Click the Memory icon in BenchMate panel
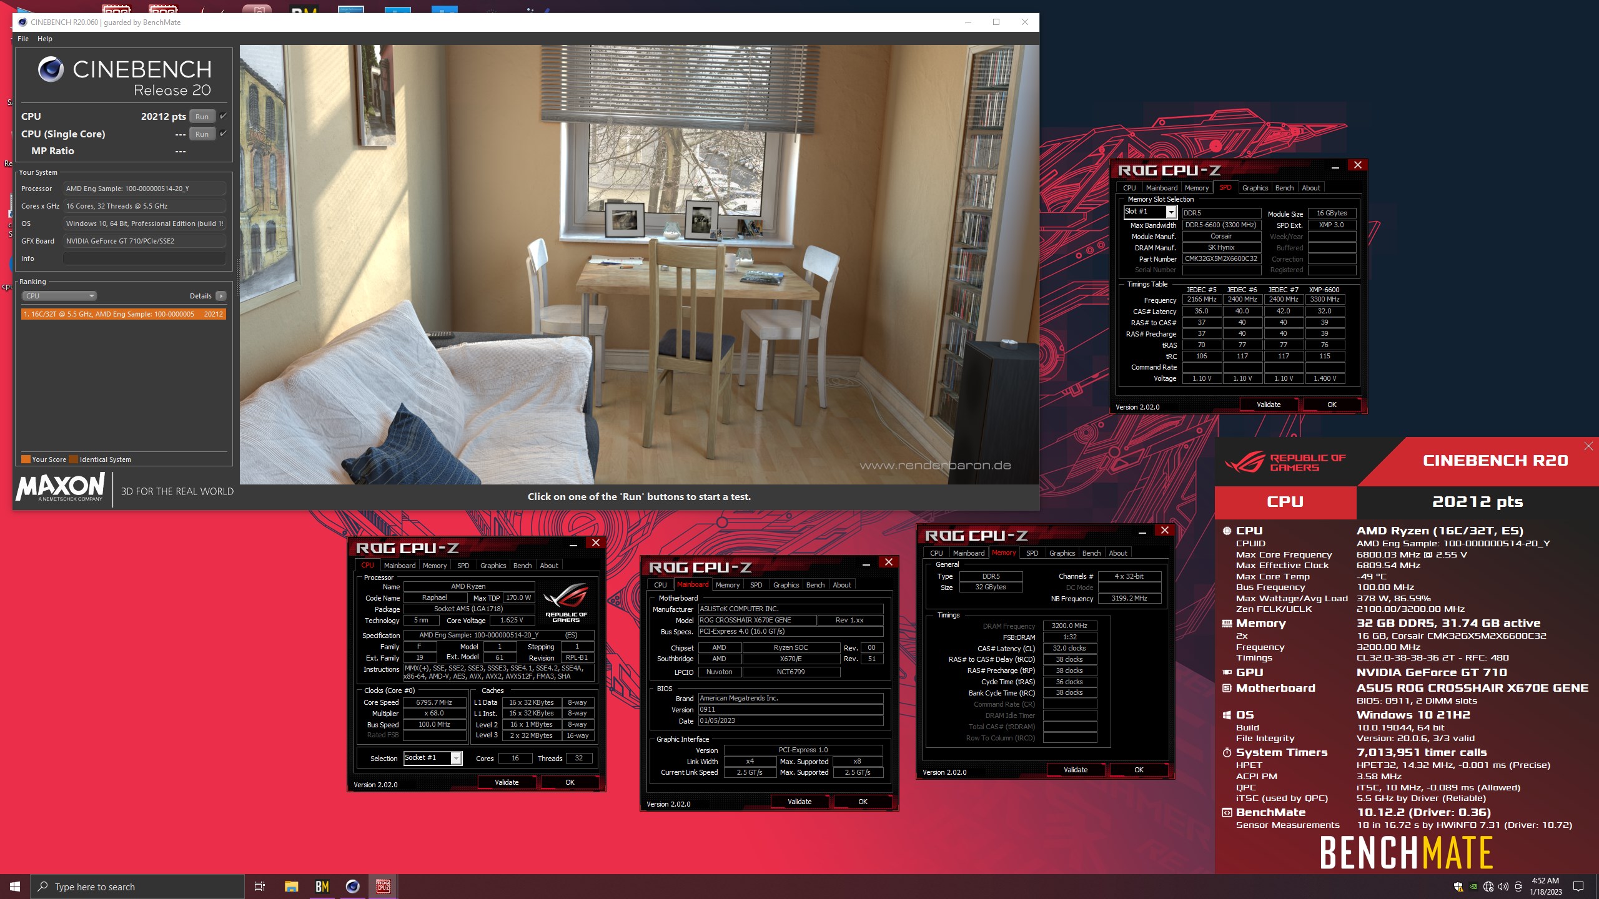The height and width of the screenshot is (899, 1599). tap(1227, 623)
